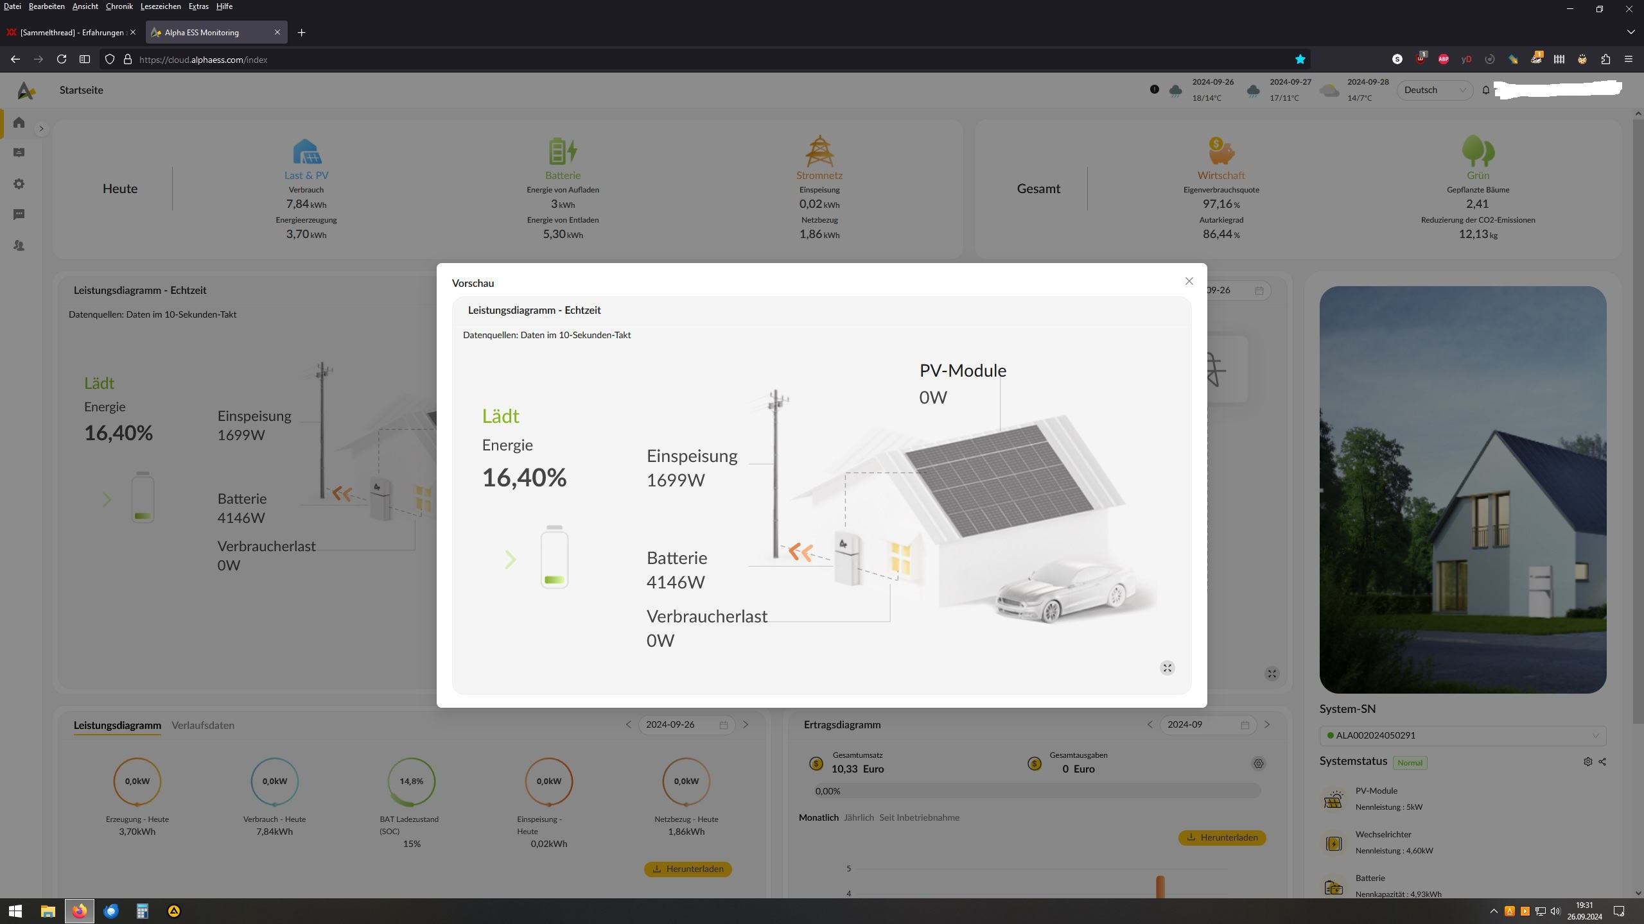Open the Firefox application menu
Viewport: 1644px width, 924px height.
(1628, 59)
